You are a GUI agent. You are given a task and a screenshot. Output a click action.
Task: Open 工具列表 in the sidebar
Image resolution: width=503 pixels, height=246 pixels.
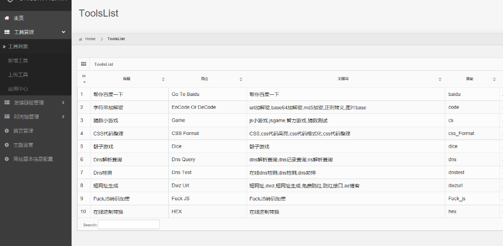36,46
